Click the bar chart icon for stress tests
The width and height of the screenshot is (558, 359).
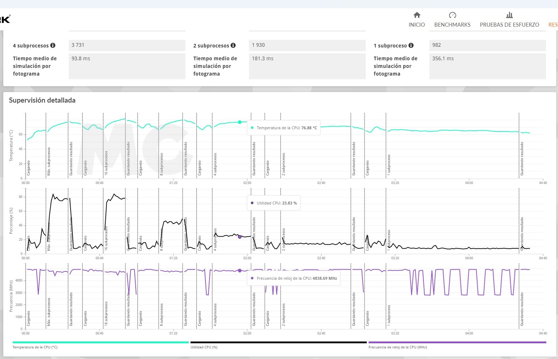tap(509, 15)
